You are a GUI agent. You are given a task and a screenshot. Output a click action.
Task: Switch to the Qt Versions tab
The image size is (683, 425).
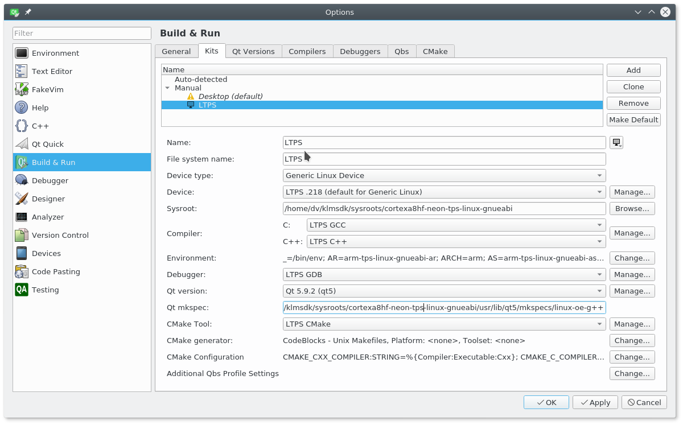click(253, 51)
